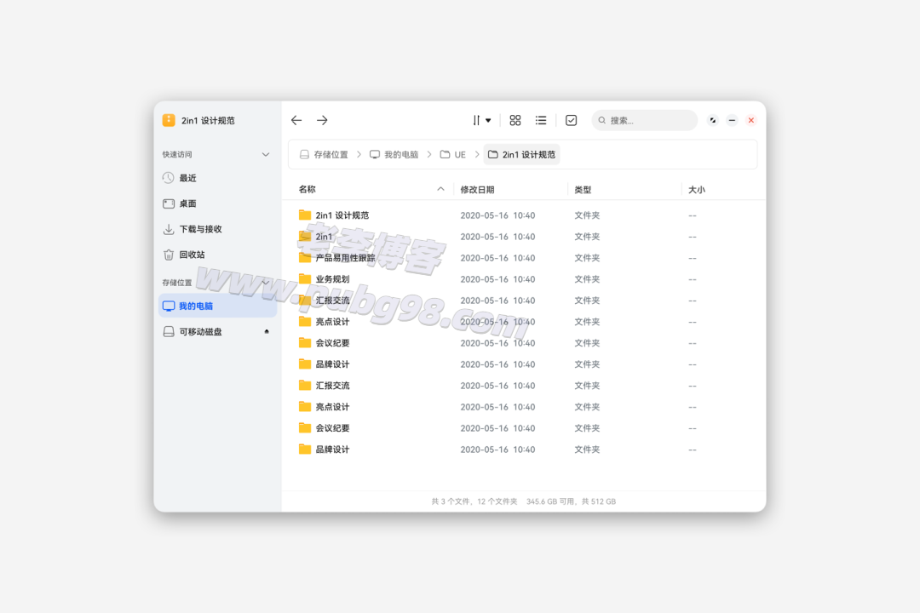This screenshot has height=613, width=920.
Task: Go forward with the right arrow
Action: 322,120
